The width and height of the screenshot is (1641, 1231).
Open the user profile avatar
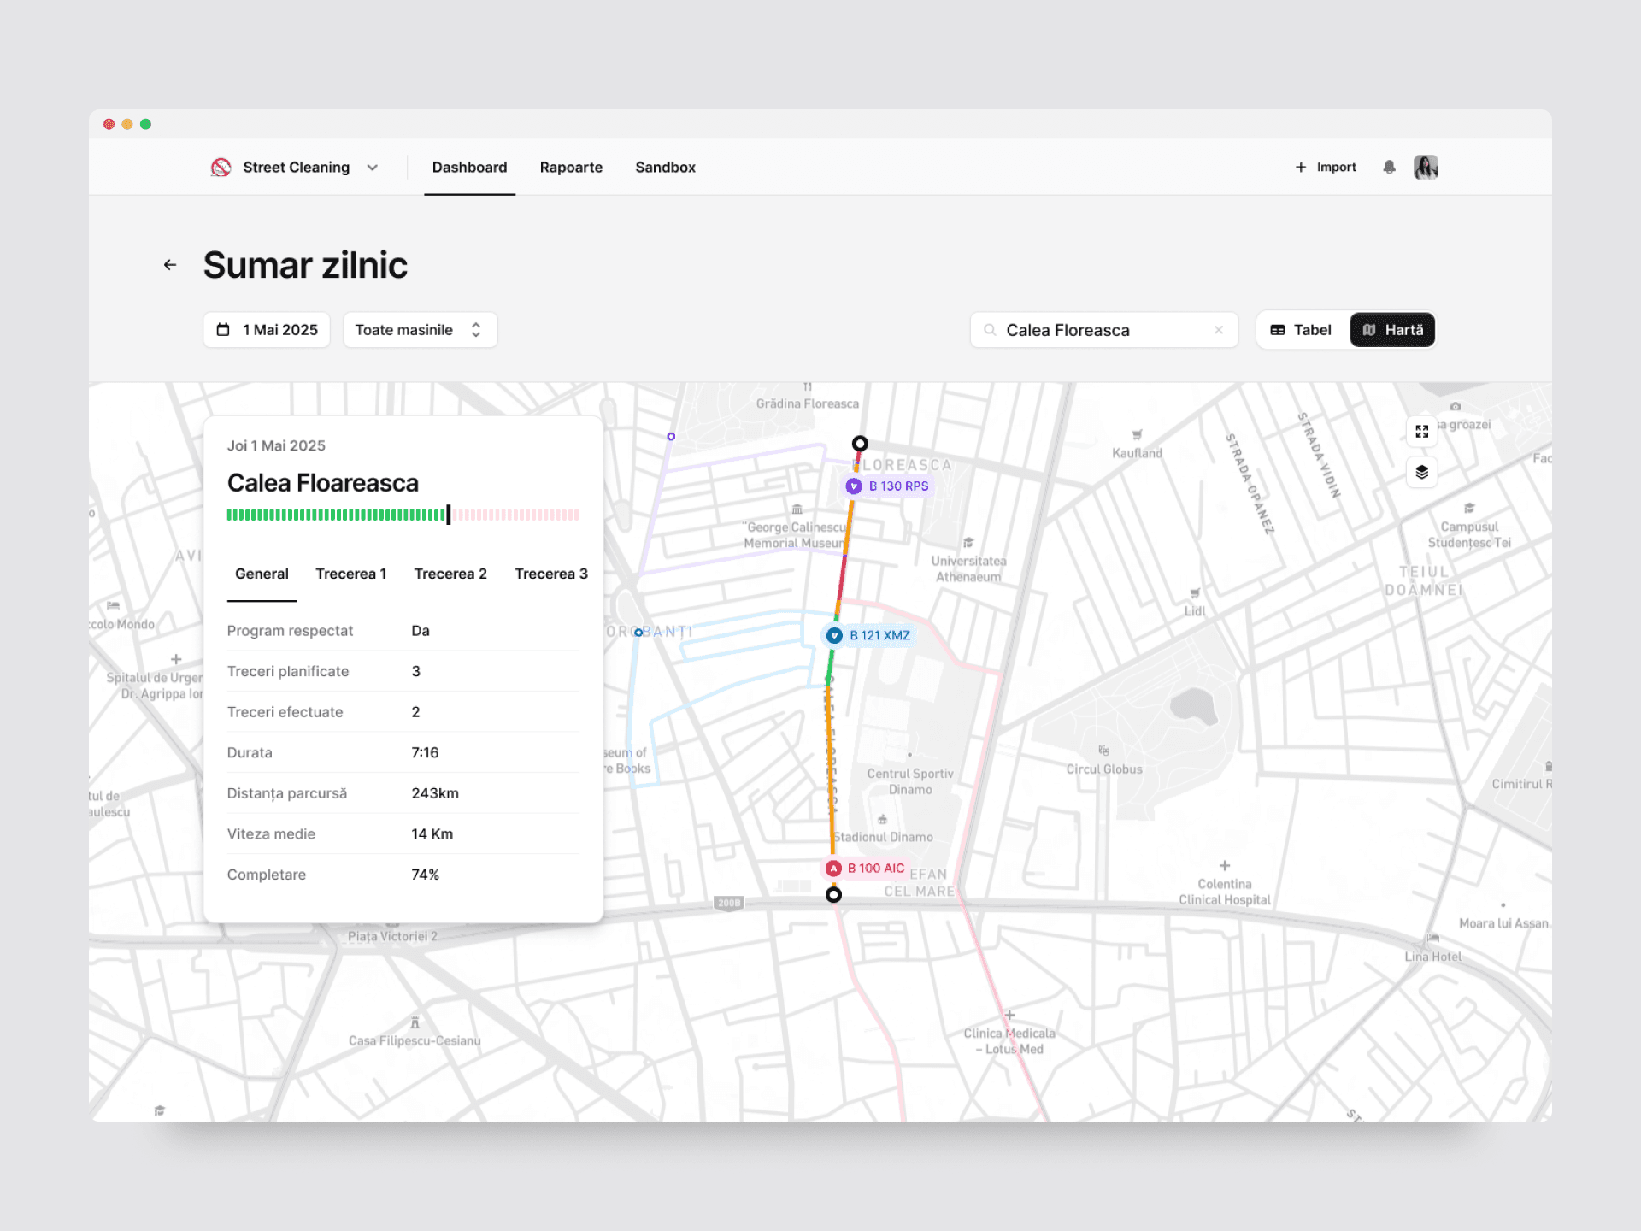[1426, 168]
